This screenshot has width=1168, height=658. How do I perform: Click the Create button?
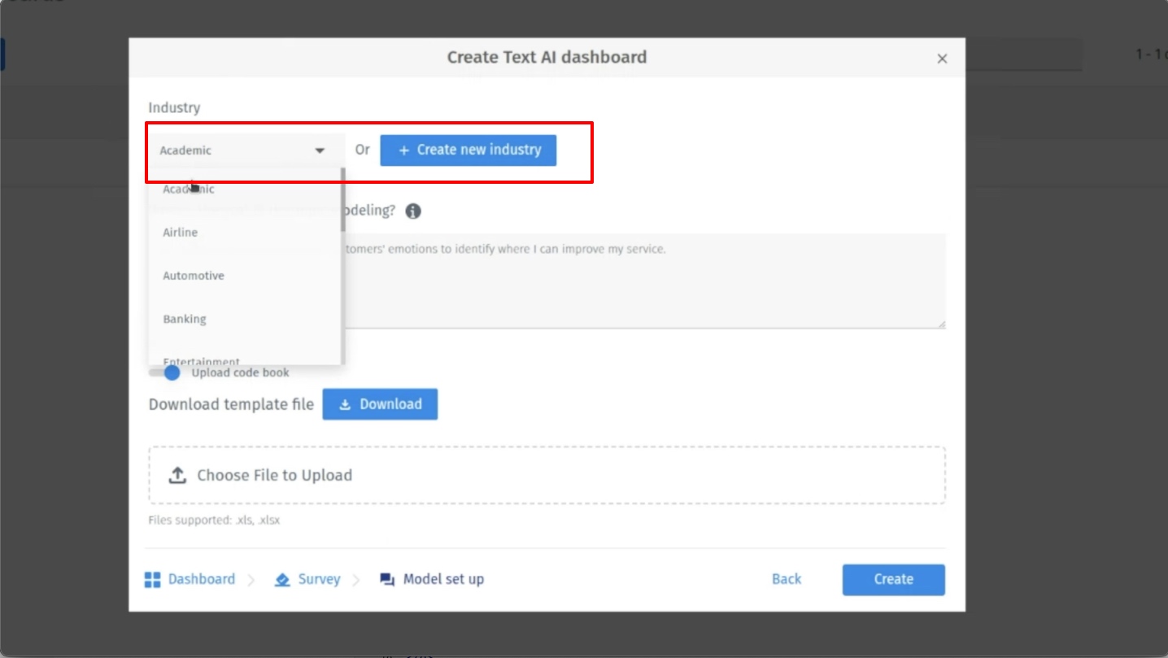point(894,579)
